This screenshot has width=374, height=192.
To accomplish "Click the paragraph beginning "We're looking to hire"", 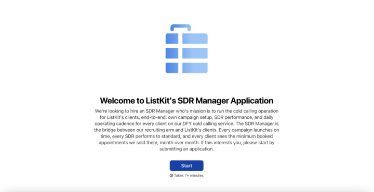I will (x=186, y=130).
